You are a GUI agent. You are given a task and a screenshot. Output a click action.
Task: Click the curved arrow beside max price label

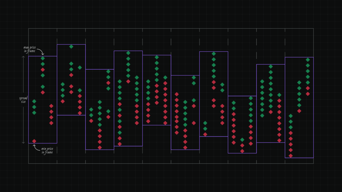(x=40, y=52)
